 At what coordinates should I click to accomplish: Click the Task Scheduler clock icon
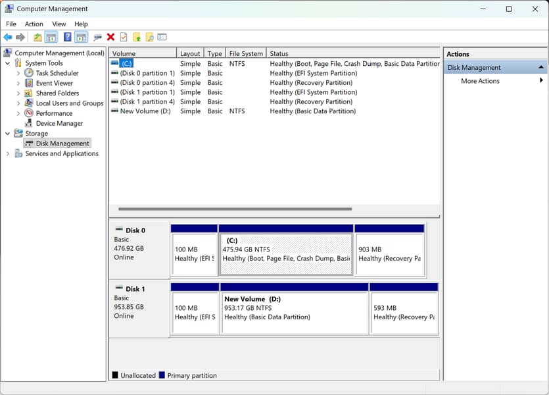click(x=29, y=73)
